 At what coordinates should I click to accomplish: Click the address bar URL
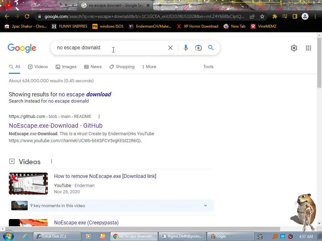tap(144, 16)
